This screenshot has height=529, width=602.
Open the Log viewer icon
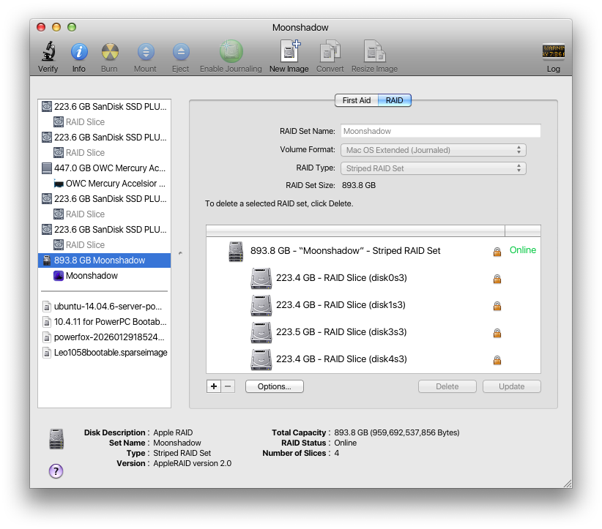click(x=553, y=53)
